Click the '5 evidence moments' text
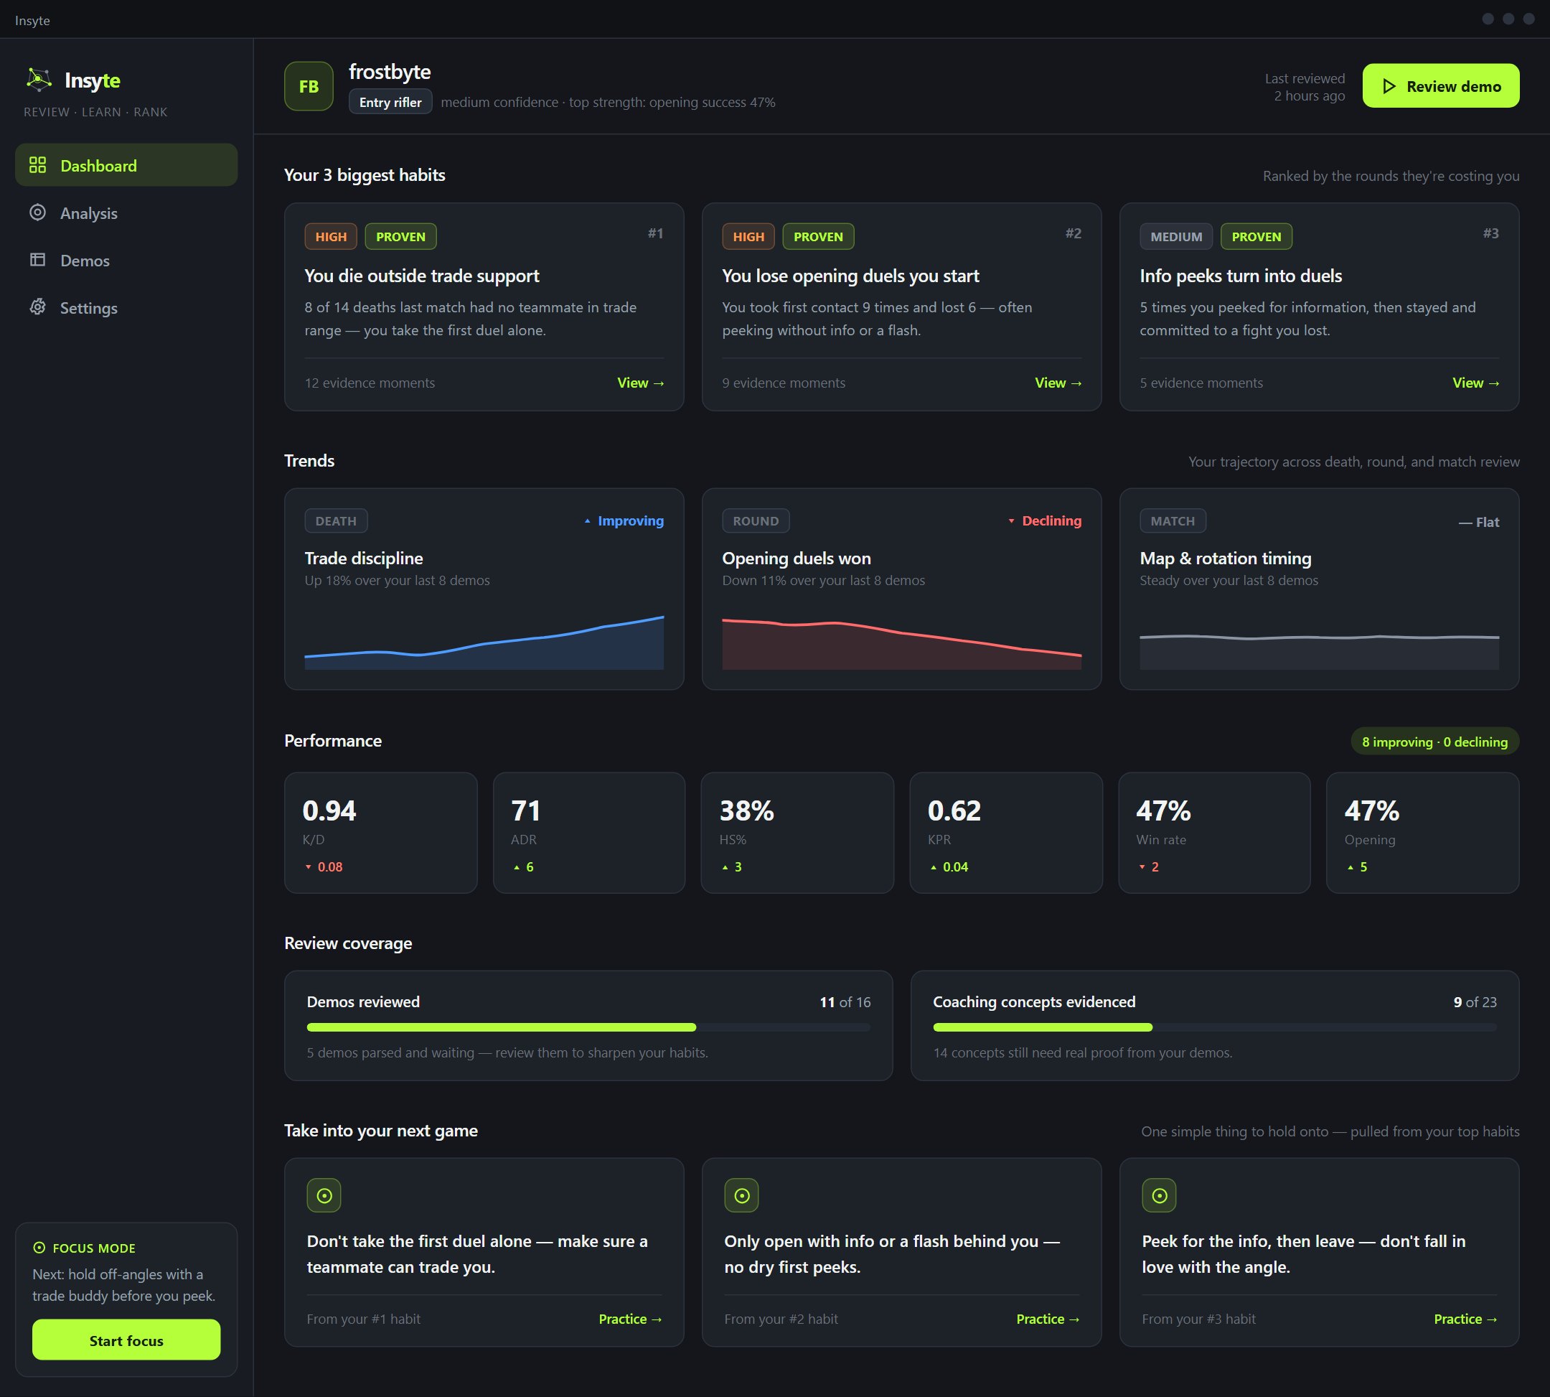The height and width of the screenshot is (1397, 1550). pos(1201,383)
